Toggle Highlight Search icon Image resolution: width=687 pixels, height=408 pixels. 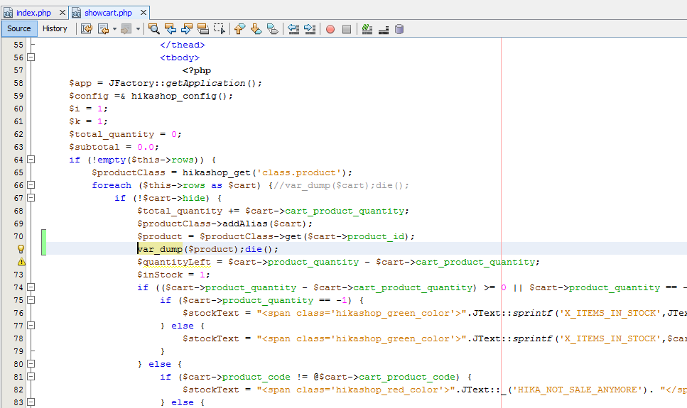pyautogui.click(x=203, y=29)
